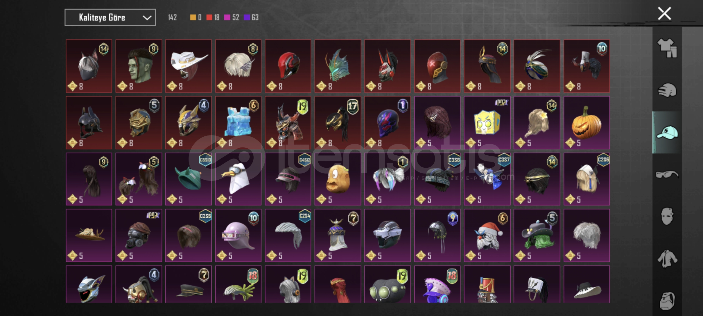This screenshot has width=703, height=316.
Task: Select the orange potato head item
Action: [x=338, y=179]
